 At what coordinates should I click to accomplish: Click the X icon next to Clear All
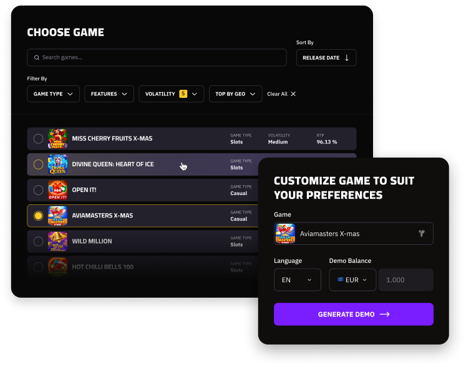point(293,94)
